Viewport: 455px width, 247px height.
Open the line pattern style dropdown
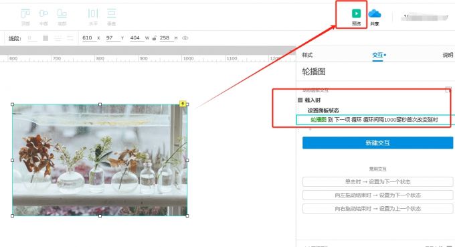click(x=58, y=38)
